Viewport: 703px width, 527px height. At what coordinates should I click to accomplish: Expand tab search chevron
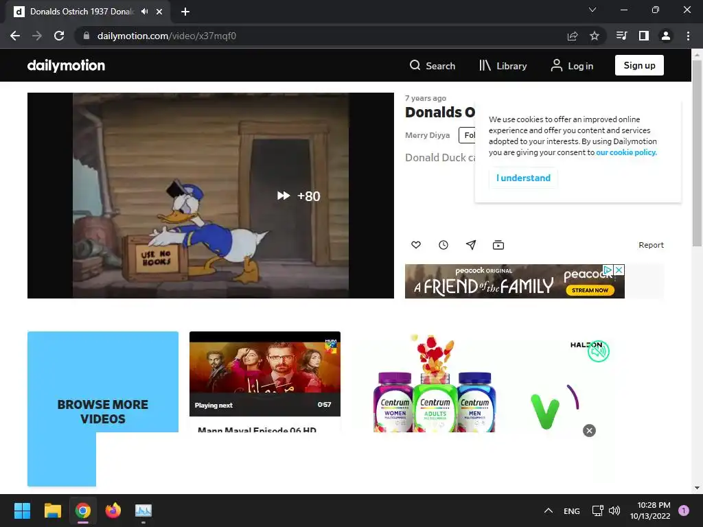(592, 10)
